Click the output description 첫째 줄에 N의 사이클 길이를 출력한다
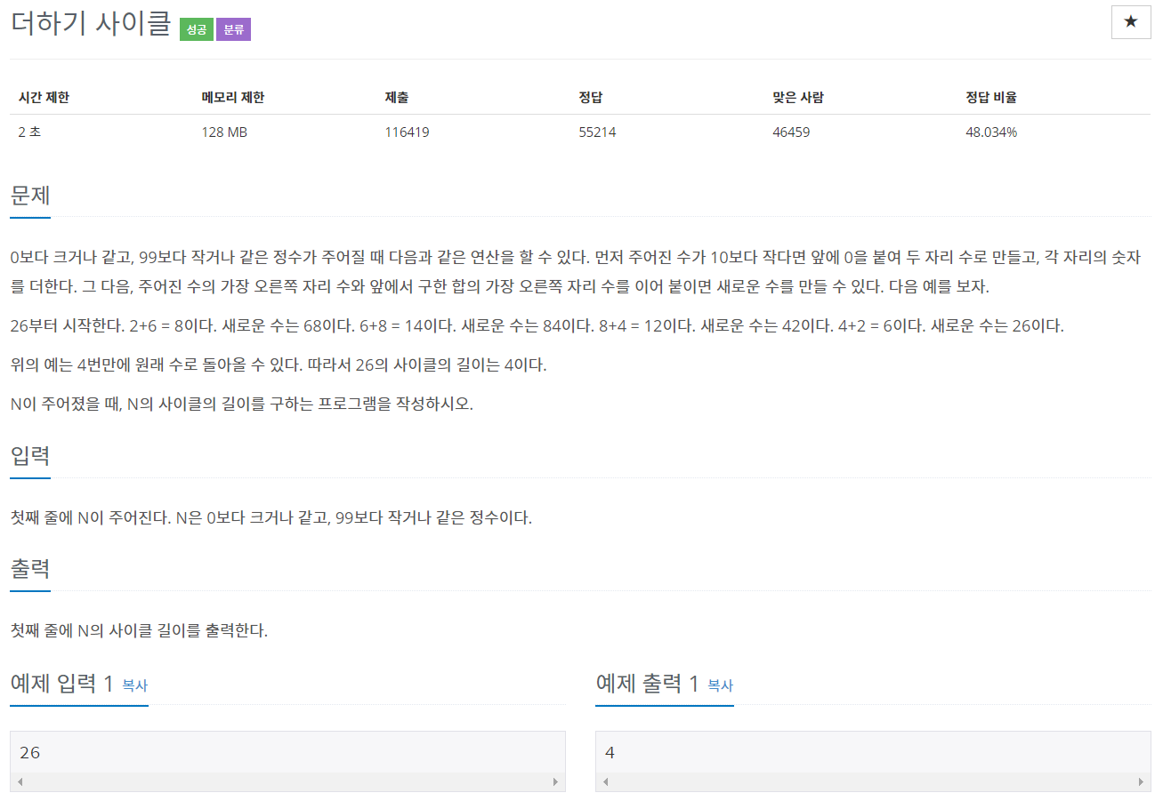 tap(139, 631)
